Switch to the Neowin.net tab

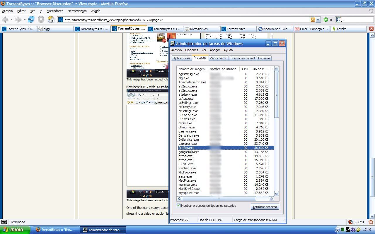tap(275, 29)
